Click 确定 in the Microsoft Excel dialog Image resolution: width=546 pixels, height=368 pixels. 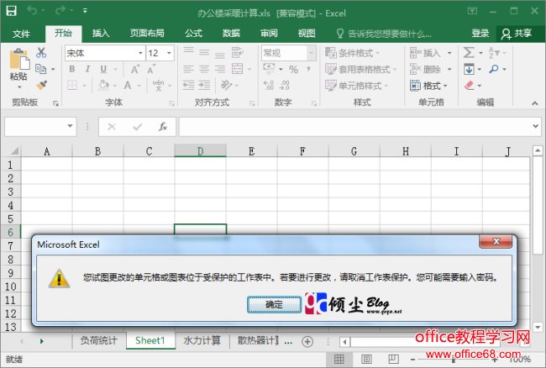click(x=274, y=305)
